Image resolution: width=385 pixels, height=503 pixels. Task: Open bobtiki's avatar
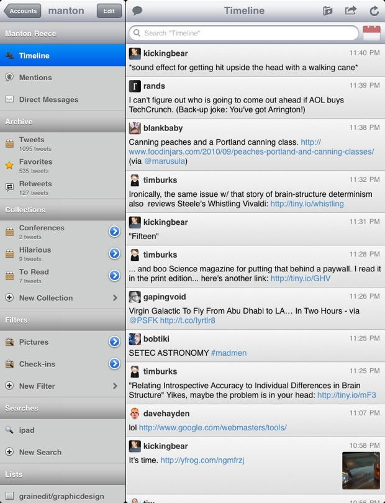pyautogui.click(x=135, y=339)
